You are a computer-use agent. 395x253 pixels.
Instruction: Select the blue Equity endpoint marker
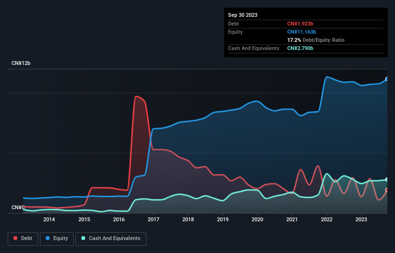coord(387,79)
